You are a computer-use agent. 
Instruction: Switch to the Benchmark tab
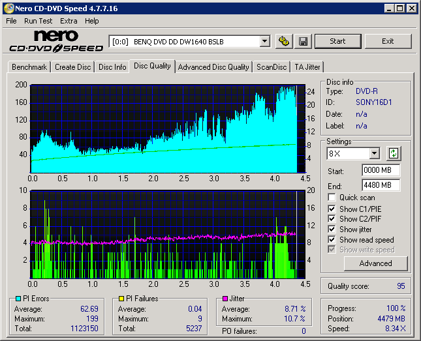(29, 67)
